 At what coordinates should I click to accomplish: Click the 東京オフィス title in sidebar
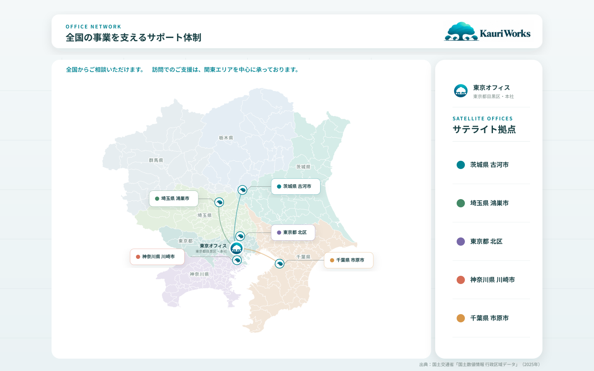coord(491,87)
